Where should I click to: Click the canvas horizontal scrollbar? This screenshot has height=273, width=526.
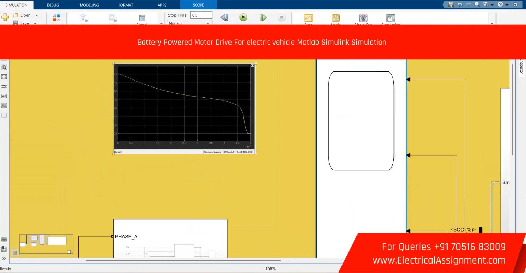pos(183,260)
